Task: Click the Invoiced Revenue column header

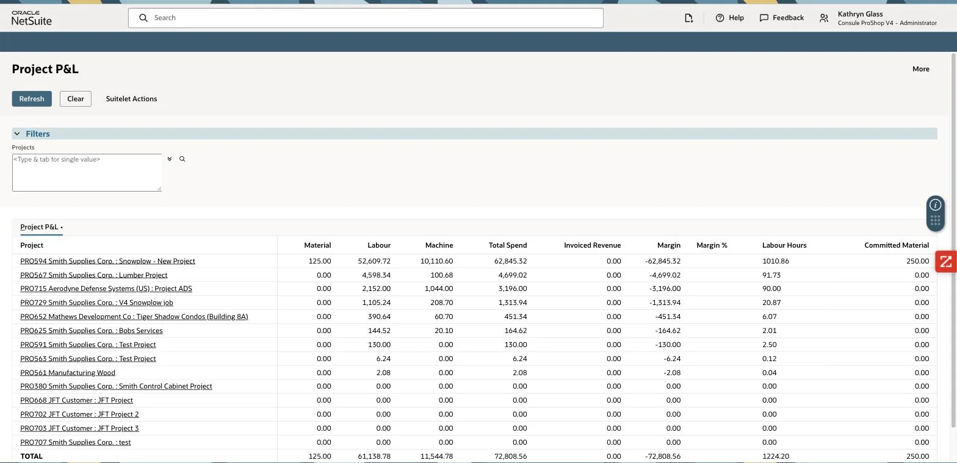Action: [x=592, y=245]
